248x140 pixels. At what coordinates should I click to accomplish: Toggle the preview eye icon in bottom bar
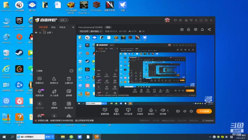(185, 111)
